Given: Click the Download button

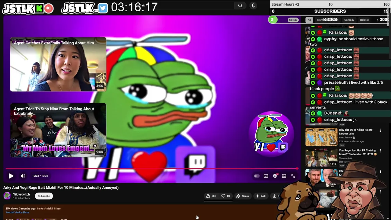Looking at the screenshot, I should click(x=275, y=196).
